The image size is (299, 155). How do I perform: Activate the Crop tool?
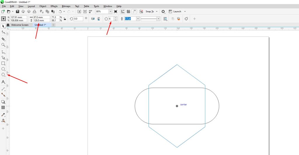3,39
